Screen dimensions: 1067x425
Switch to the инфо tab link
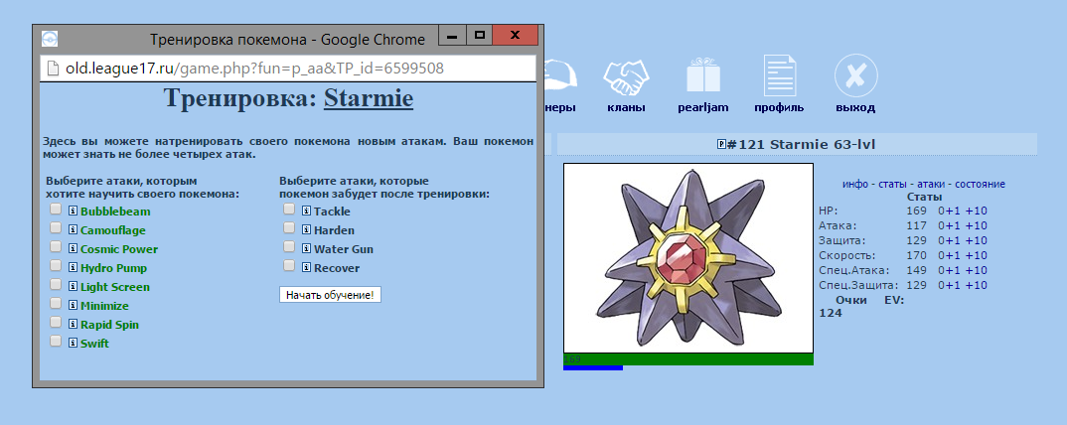(855, 185)
